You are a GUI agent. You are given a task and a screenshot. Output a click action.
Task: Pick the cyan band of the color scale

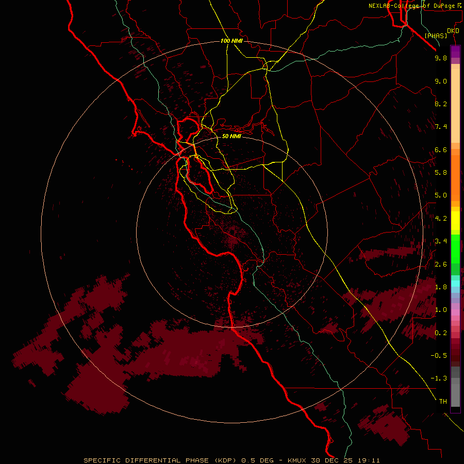[x=455, y=284]
